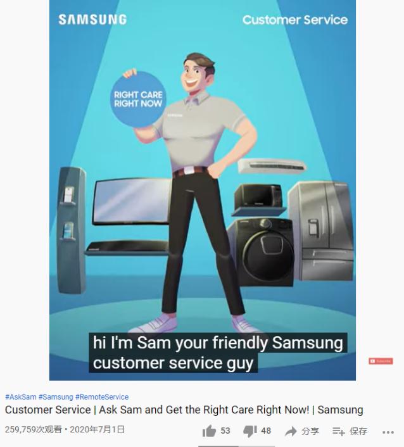Click the Samsung logo in video

pos(92,20)
